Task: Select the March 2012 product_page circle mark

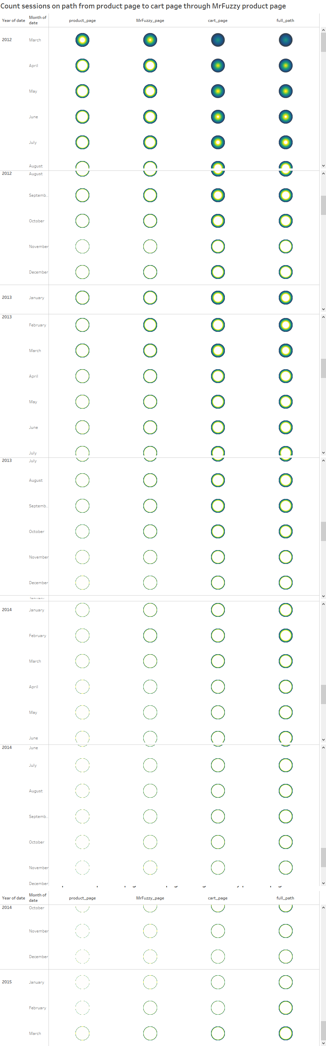Action: [83, 40]
